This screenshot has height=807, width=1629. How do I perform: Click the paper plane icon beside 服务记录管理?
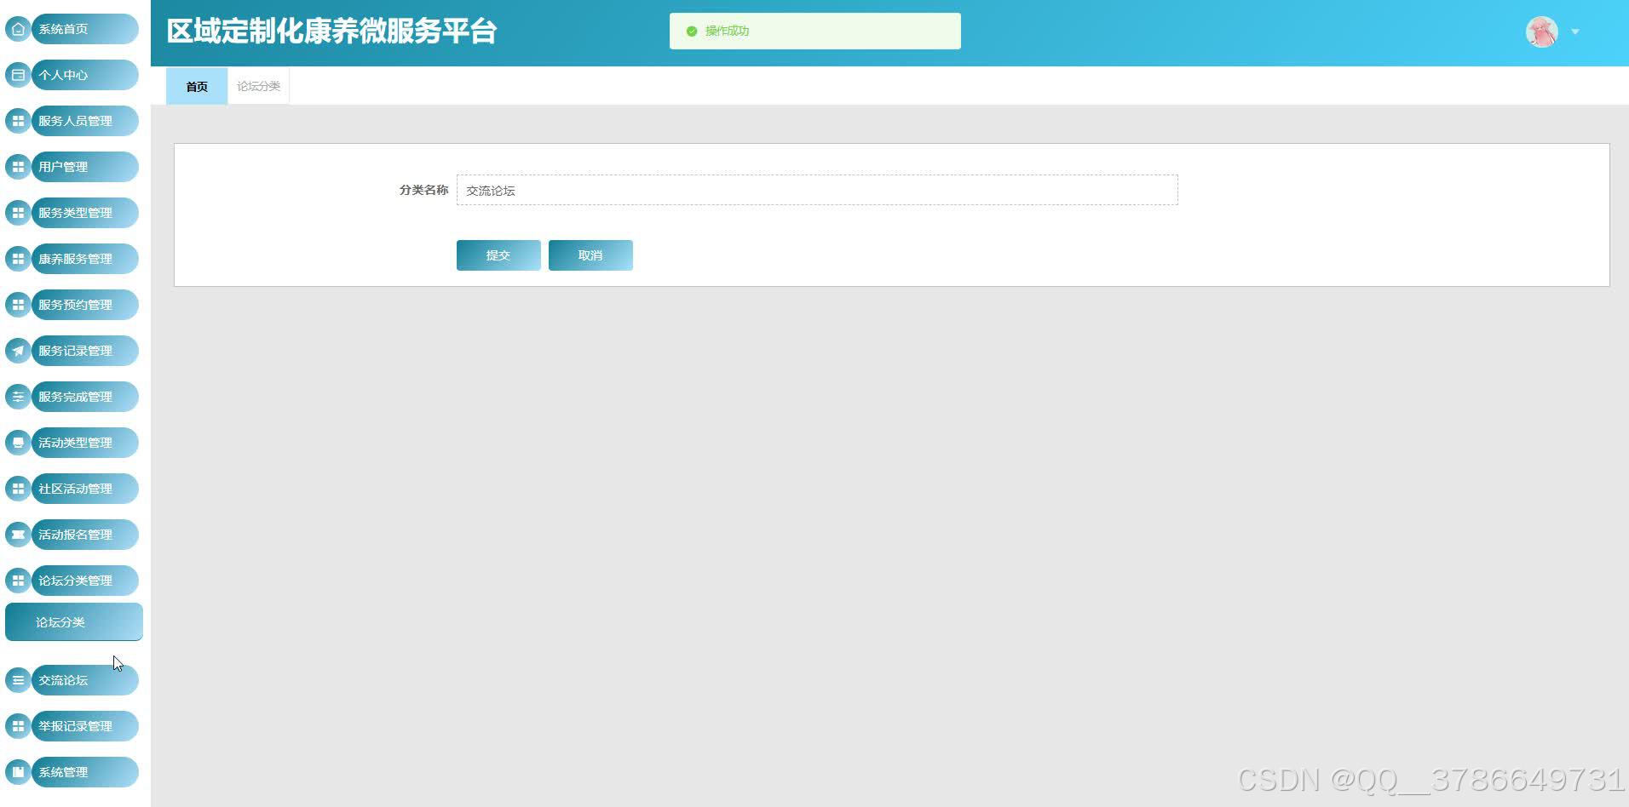click(x=18, y=351)
